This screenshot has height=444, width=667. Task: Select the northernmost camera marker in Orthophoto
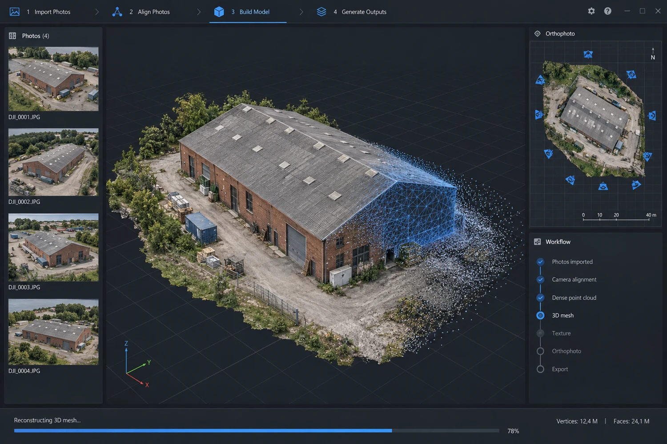coord(588,54)
